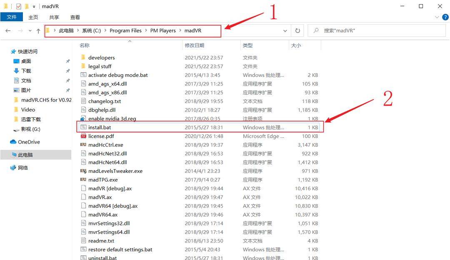Click the folder icon at address bar start
Image resolution: width=450 pixels, height=260 pixels.
(47, 30)
